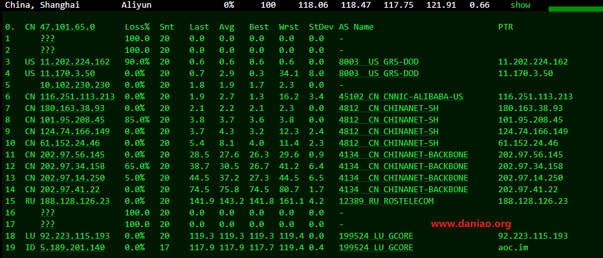
Task: Open AS 4134 CHINANET-BACKBONE link on hop 14
Action: coord(404,190)
